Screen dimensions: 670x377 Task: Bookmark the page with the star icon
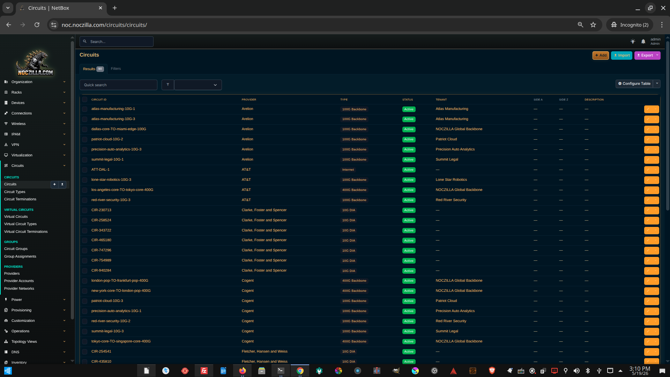point(593,25)
